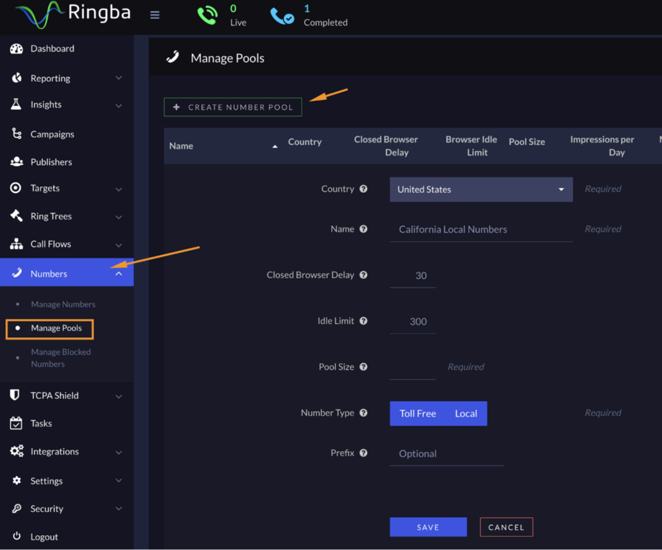The image size is (662, 550).
Task: Click the Reporting pie chart icon
Action: 17,78
